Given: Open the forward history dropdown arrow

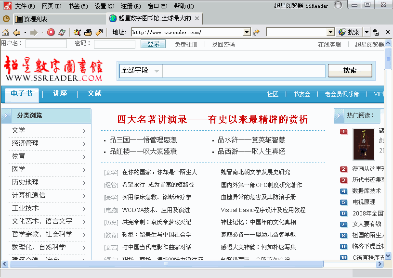Looking at the screenshot, I should [x=42, y=33].
